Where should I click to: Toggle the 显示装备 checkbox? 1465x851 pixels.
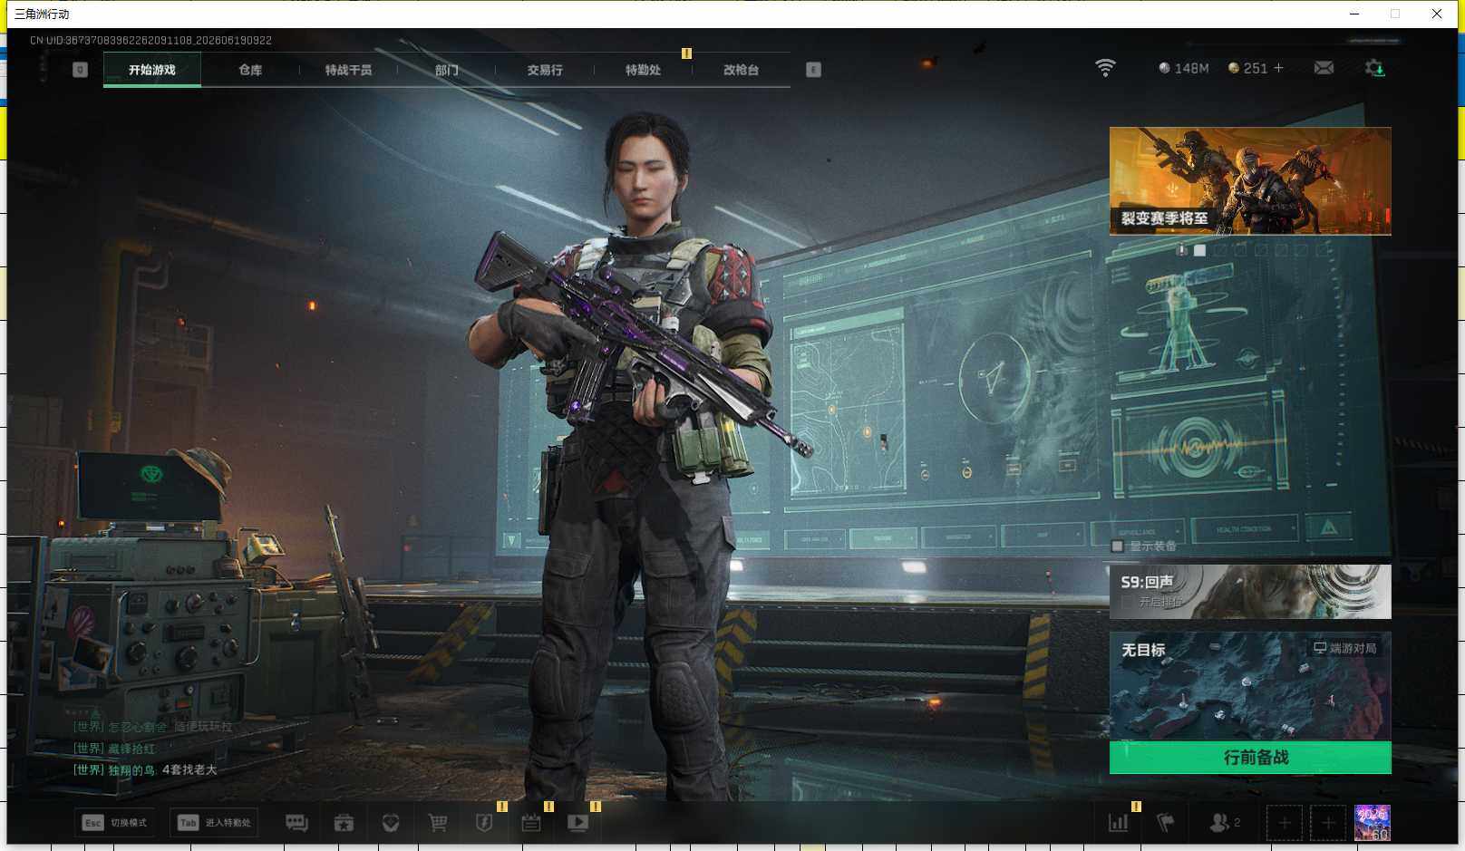pos(1118,546)
